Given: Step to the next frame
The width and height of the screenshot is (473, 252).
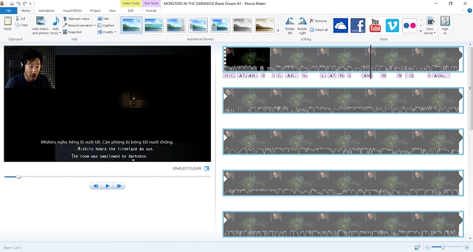Looking at the screenshot, I should click(x=119, y=186).
